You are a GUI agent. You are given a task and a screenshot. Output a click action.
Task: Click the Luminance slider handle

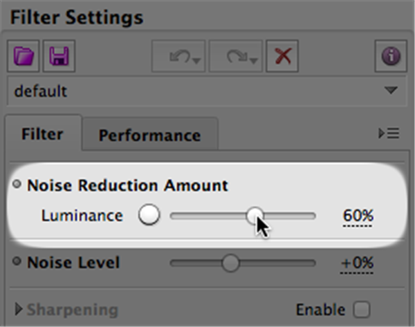[255, 216]
